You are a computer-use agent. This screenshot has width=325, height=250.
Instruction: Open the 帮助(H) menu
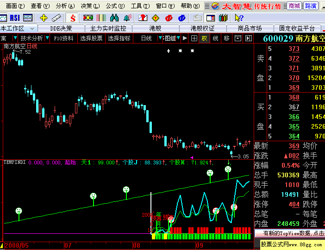[x=190, y=6]
